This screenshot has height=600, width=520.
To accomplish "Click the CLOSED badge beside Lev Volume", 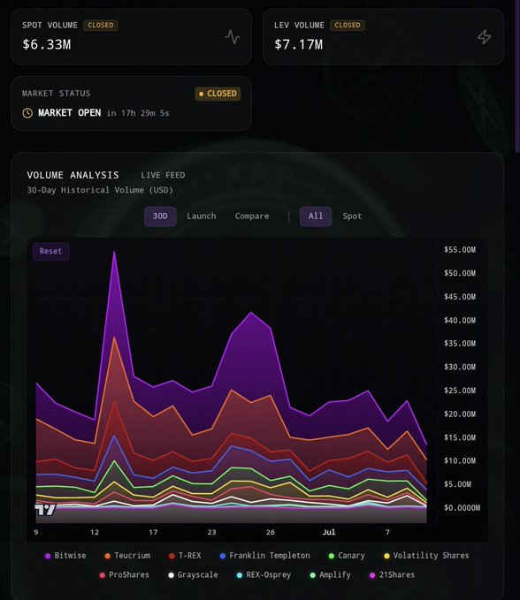I will [348, 26].
